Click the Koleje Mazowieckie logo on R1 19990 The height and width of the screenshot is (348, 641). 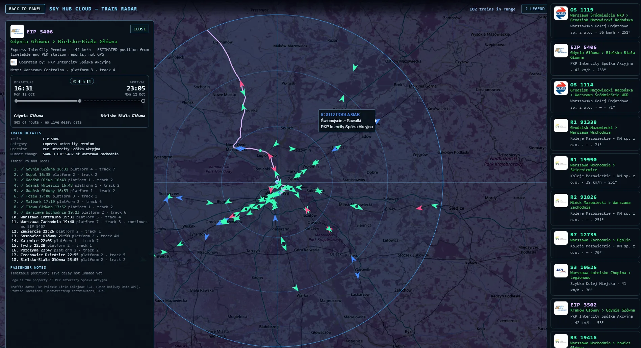pyautogui.click(x=561, y=163)
